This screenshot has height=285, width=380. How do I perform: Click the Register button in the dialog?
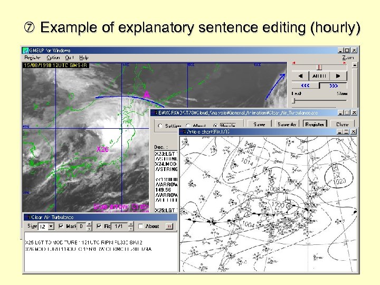315,125
